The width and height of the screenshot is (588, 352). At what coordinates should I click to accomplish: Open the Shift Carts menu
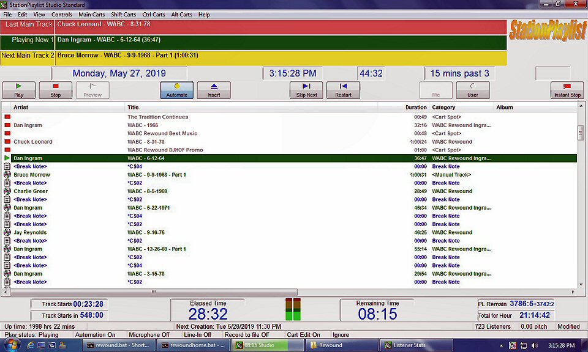123,15
